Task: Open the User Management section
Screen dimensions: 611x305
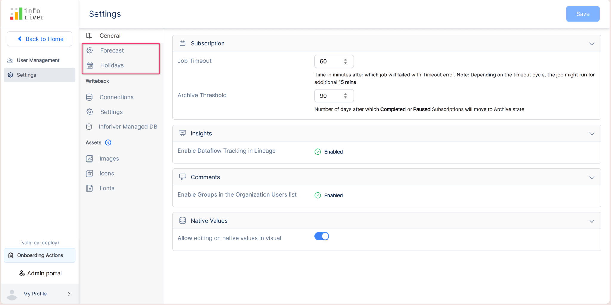Action: [38, 60]
